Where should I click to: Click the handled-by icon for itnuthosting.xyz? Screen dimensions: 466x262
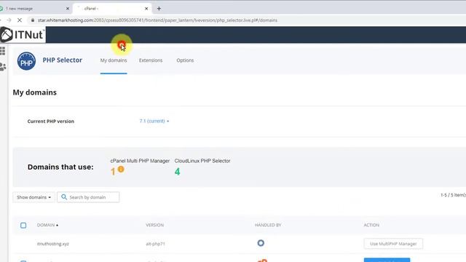261,243
